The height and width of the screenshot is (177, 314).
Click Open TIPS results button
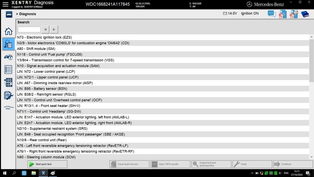170,164
